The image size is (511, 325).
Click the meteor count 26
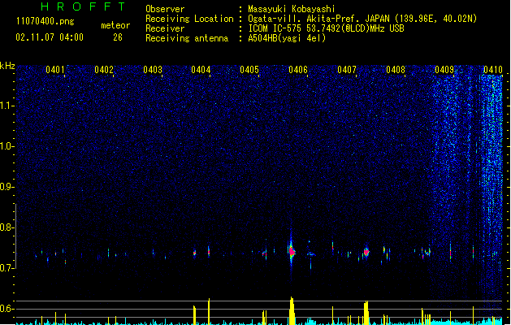(118, 37)
